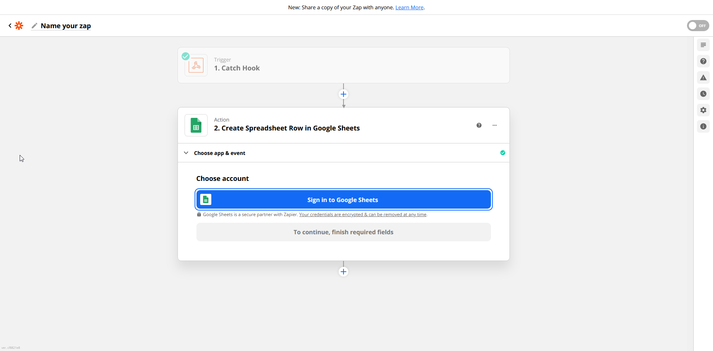This screenshot has height=351, width=713.
Task: Open the 1. Catch Hook trigger step
Action: point(344,65)
